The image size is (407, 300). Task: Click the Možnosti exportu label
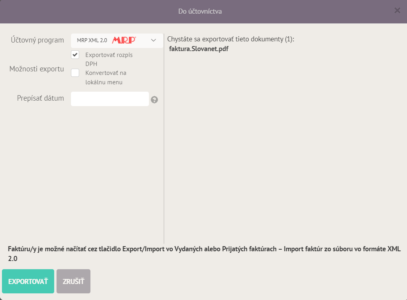pos(37,69)
